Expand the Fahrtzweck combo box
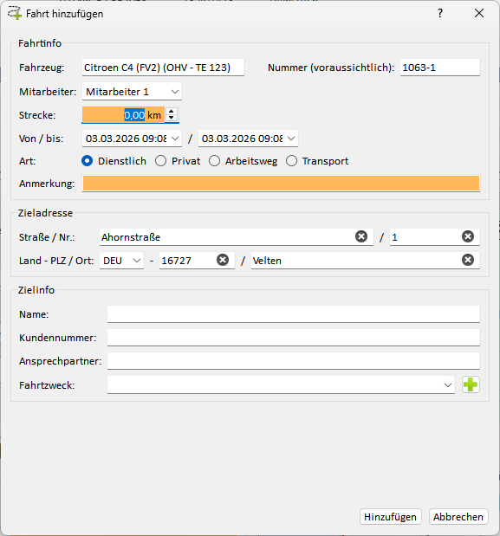The image size is (500, 536). pos(281,385)
